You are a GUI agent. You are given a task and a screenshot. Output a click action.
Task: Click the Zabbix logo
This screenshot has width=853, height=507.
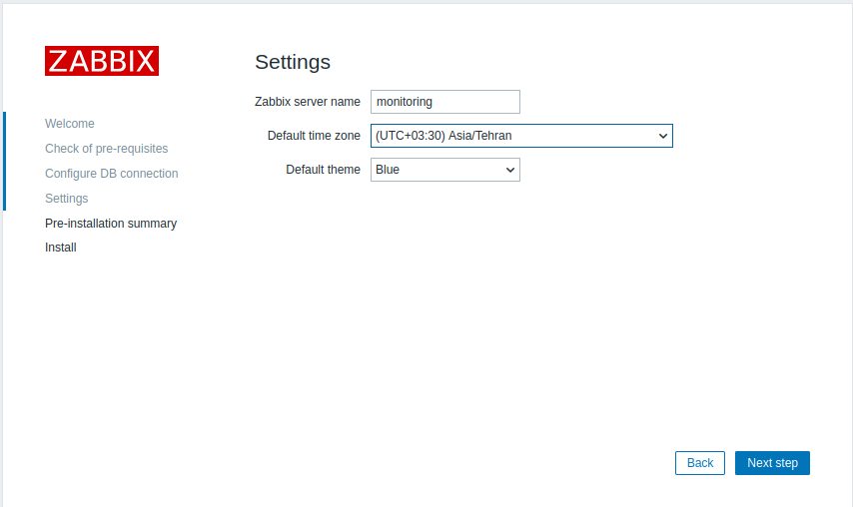pos(102,60)
